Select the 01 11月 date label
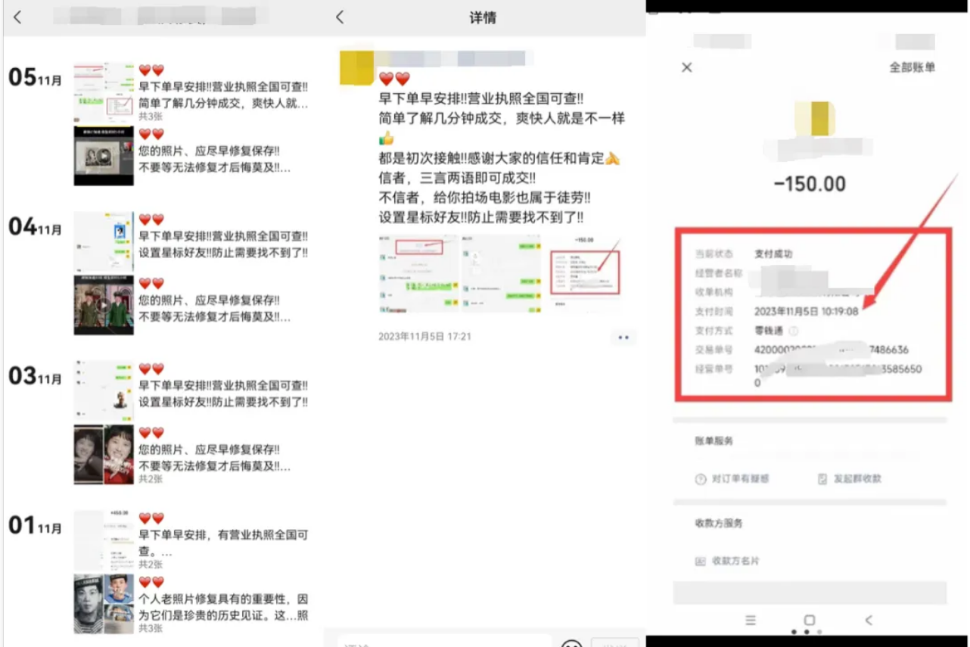This screenshot has height=647, width=970. pyautogui.click(x=35, y=524)
